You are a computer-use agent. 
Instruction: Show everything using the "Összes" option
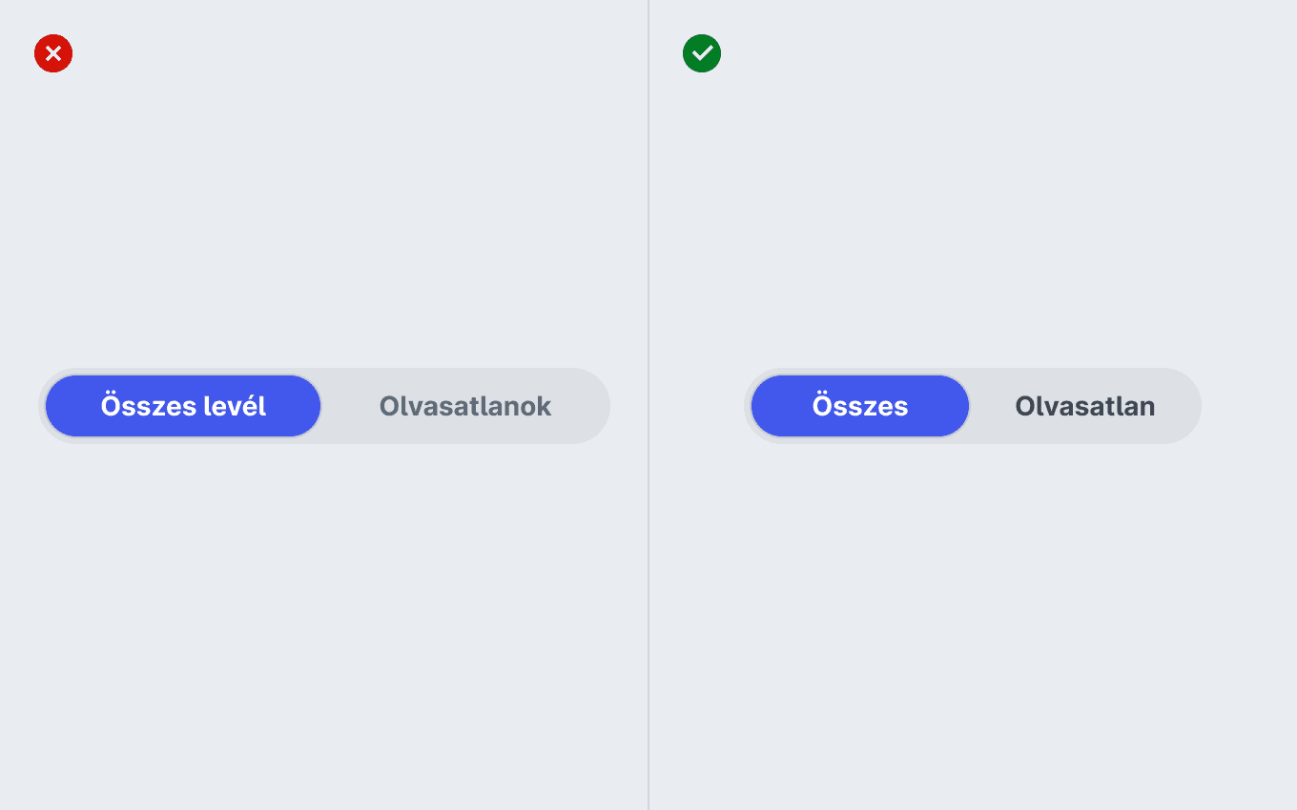point(860,406)
